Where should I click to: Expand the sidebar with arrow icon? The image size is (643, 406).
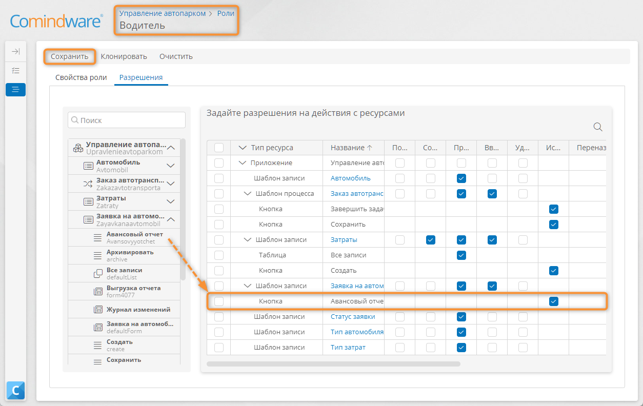click(x=15, y=51)
